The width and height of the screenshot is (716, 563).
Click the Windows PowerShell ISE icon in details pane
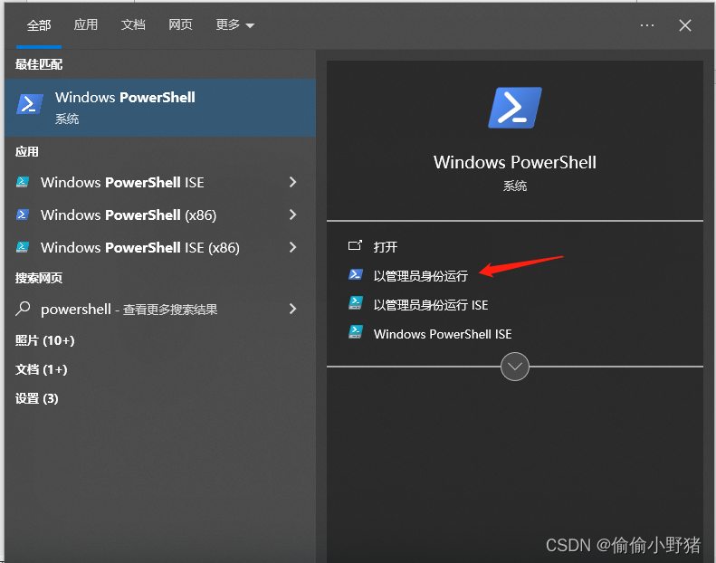tap(355, 332)
